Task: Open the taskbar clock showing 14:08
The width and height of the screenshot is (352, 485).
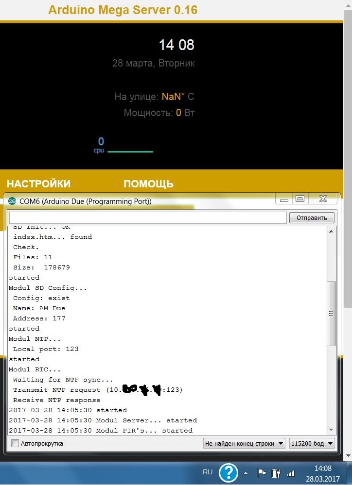Action: (323, 473)
